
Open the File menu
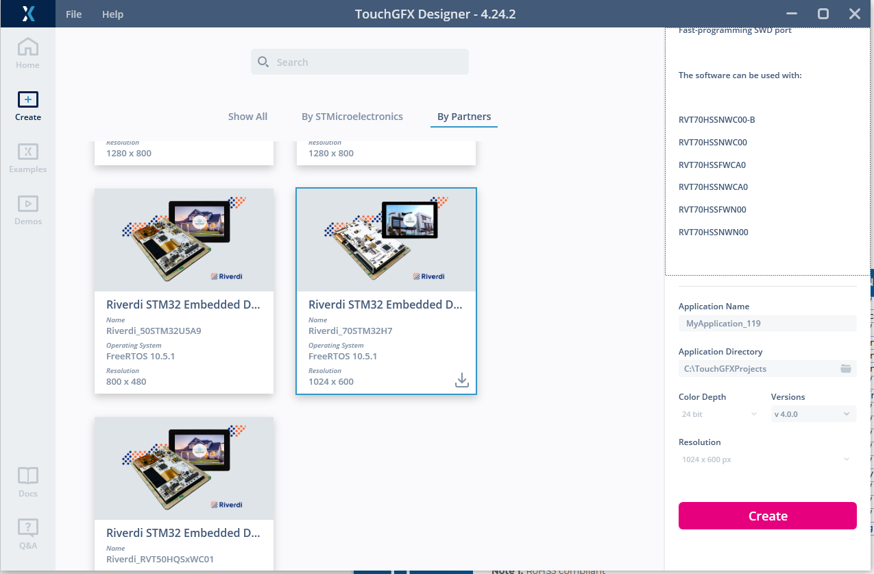pyautogui.click(x=73, y=14)
